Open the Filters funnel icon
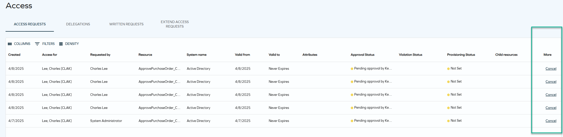The height and width of the screenshot is (137, 563). pos(37,44)
